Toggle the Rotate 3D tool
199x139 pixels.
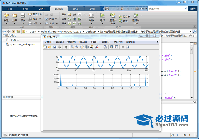click(x=87, y=47)
